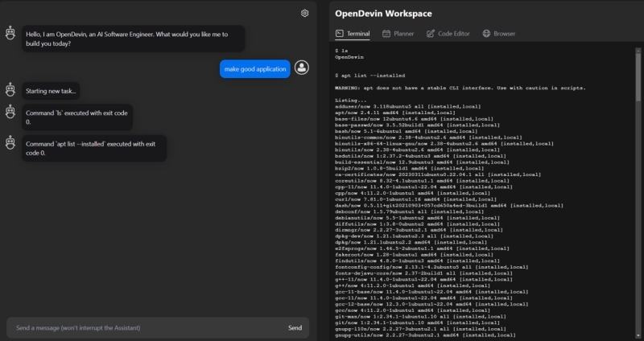Click the 'gcc-12-base/now 12.3.0' package line
This screenshot has height=341, width=644.
point(432,304)
